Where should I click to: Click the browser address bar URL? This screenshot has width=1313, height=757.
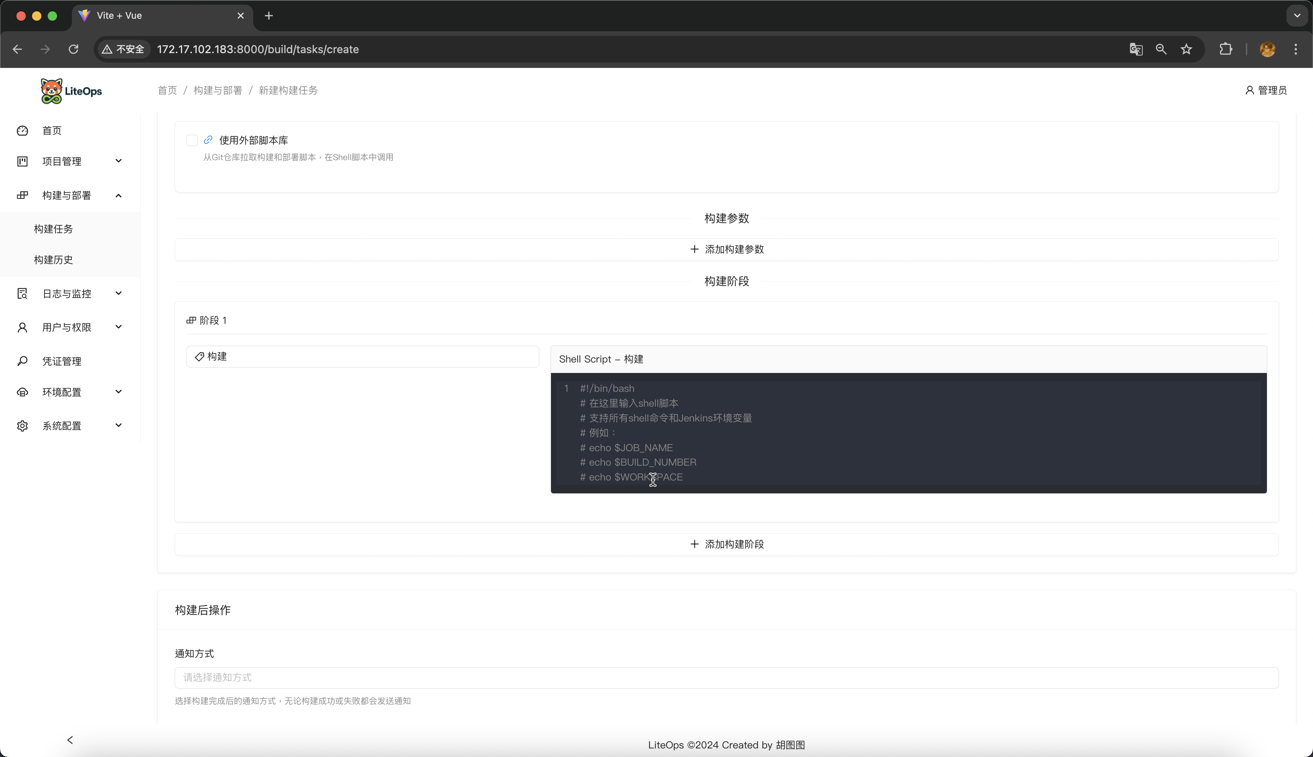258,49
